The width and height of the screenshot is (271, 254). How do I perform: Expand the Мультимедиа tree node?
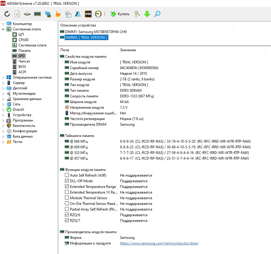[x=3, y=94]
